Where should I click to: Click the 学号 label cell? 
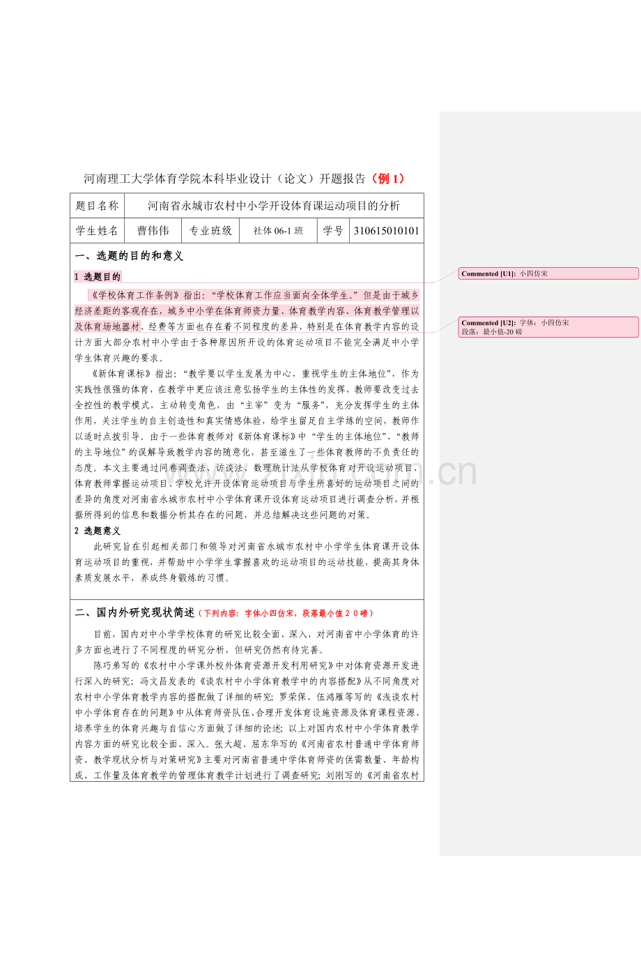click(333, 231)
